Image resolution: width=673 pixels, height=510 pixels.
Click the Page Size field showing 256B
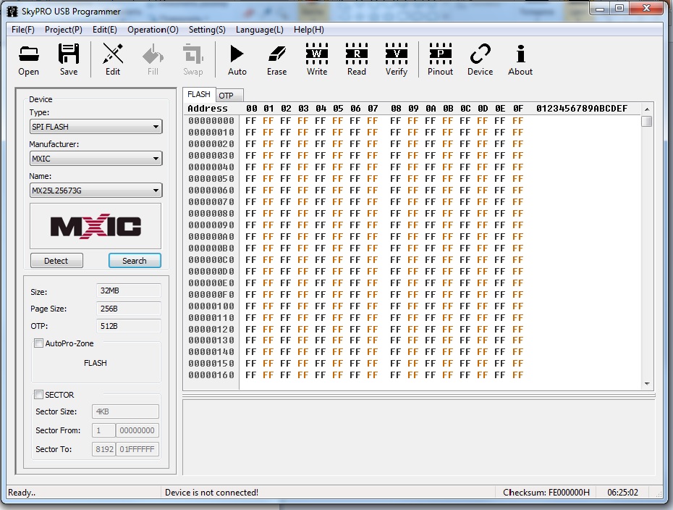click(x=129, y=309)
